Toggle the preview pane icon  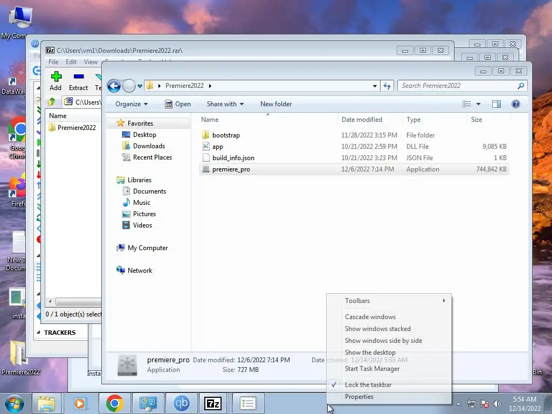coord(496,104)
